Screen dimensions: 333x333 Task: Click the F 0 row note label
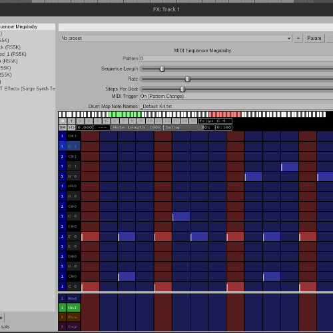pos(73,236)
